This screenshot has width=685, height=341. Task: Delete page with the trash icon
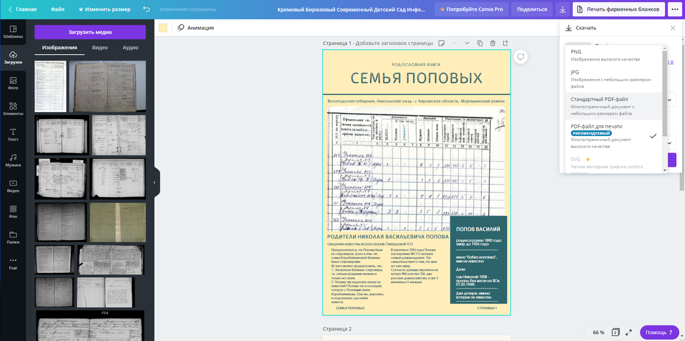tap(493, 43)
